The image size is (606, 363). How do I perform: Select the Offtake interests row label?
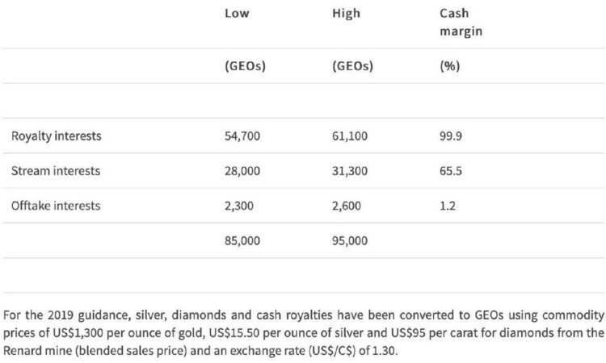(56, 206)
